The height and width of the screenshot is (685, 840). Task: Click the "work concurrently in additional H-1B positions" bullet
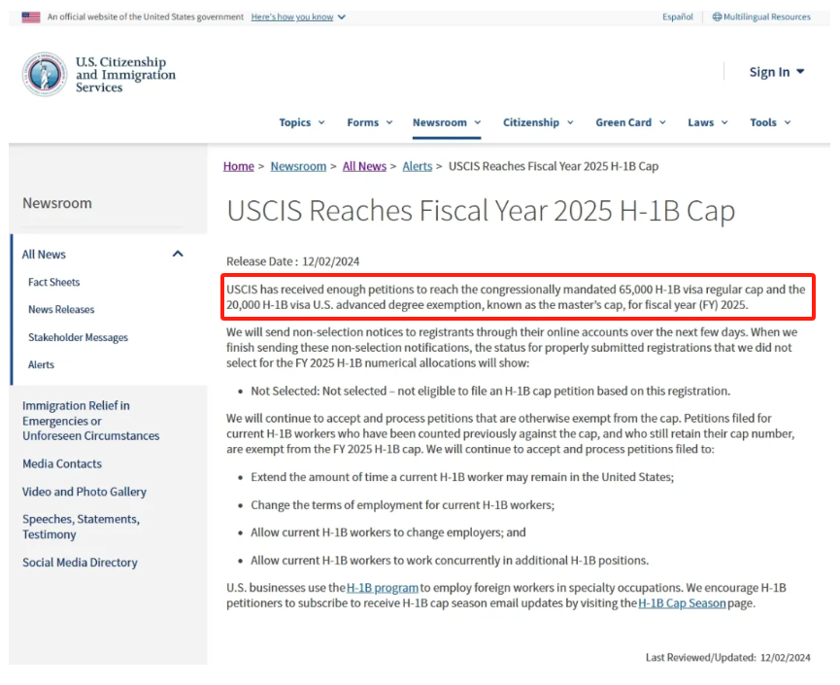(450, 561)
